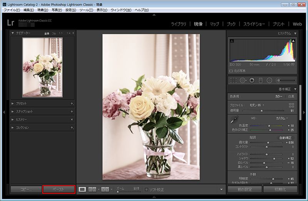Image resolution: width=308 pixels, height=201 pixels.
Task: Open the 写真(P) menu
Action: point(57,10)
